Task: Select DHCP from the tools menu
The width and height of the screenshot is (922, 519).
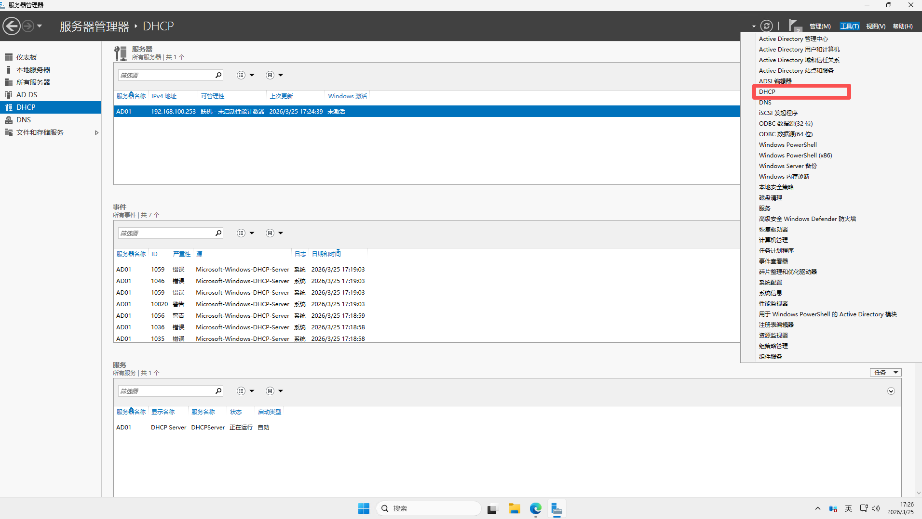Action: [767, 91]
